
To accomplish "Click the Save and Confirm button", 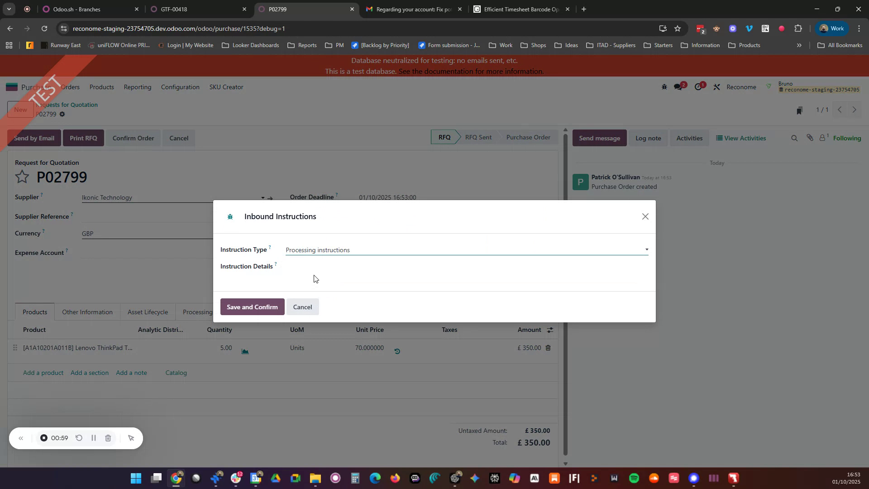I will (252, 307).
